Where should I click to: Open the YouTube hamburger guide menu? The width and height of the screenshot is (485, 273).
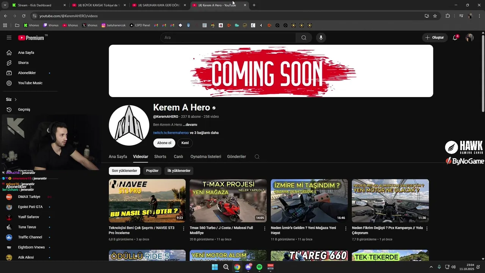tap(9, 38)
